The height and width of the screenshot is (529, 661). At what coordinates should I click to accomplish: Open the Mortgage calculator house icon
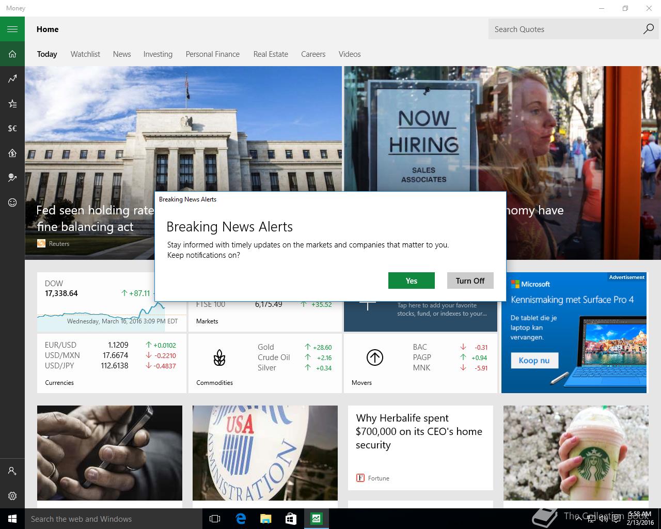click(12, 153)
